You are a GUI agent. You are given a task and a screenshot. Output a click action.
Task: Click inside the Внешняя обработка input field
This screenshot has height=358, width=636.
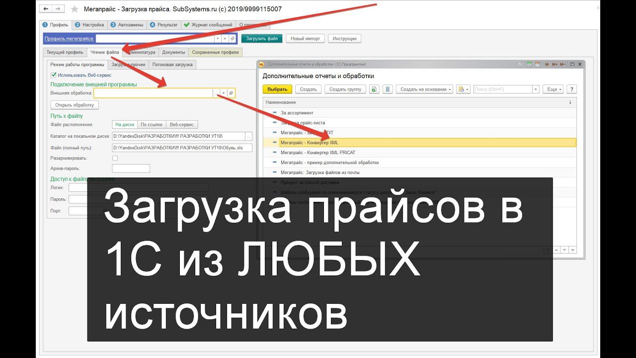point(153,93)
